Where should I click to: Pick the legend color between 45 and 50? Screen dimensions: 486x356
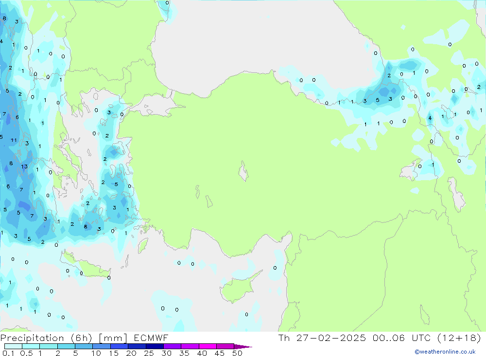tap(225, 346)
